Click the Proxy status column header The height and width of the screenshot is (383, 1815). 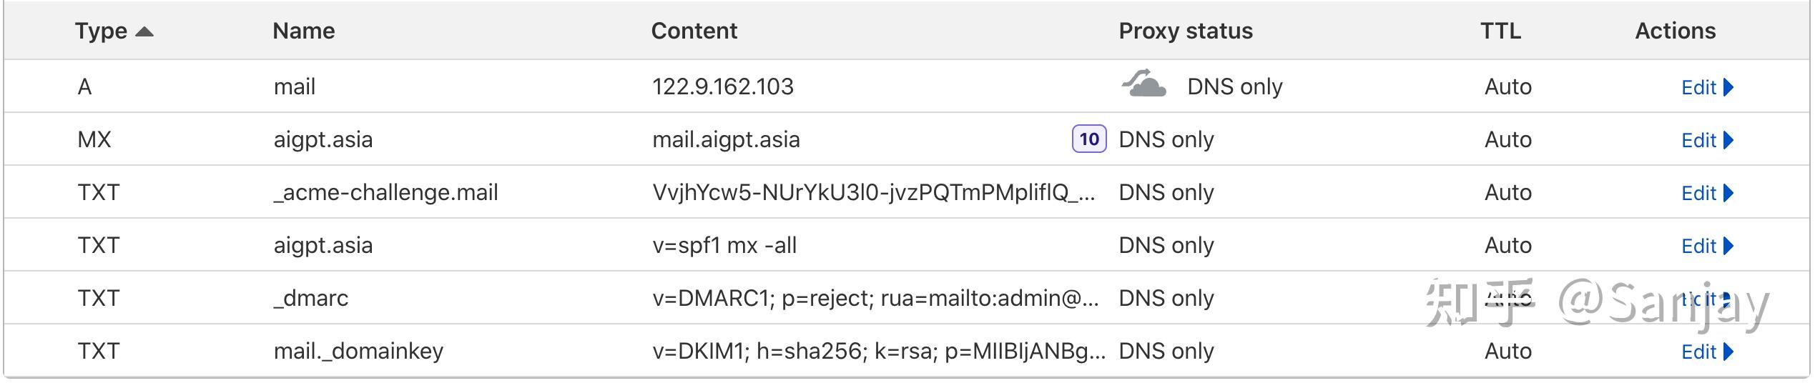(1186, 31)
